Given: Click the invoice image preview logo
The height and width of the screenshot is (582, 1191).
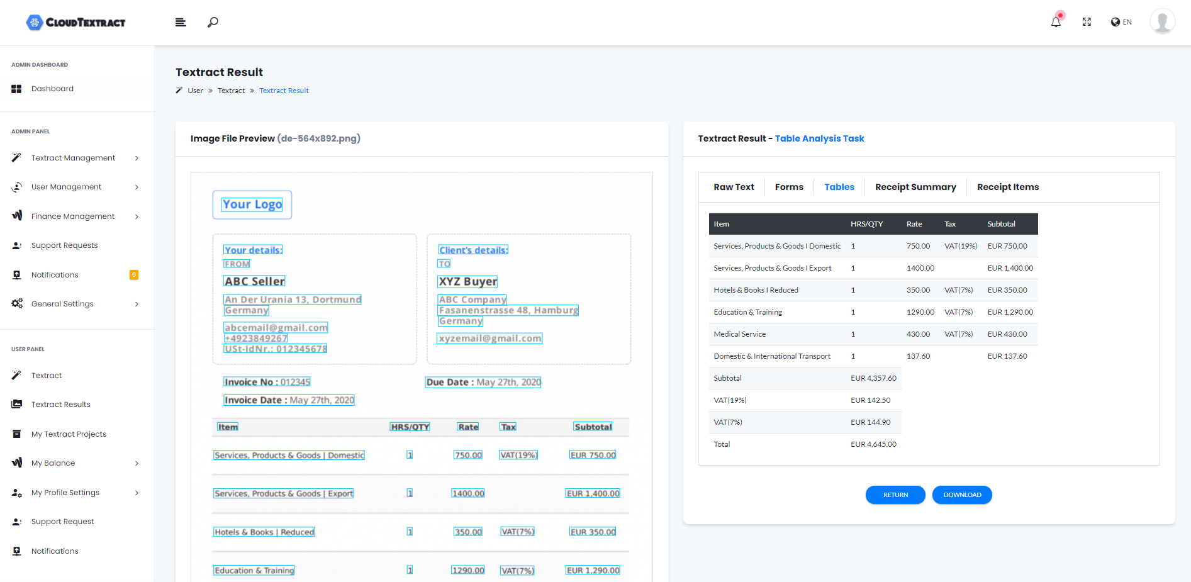Looking at the screenshot, I should click(252, 204).
